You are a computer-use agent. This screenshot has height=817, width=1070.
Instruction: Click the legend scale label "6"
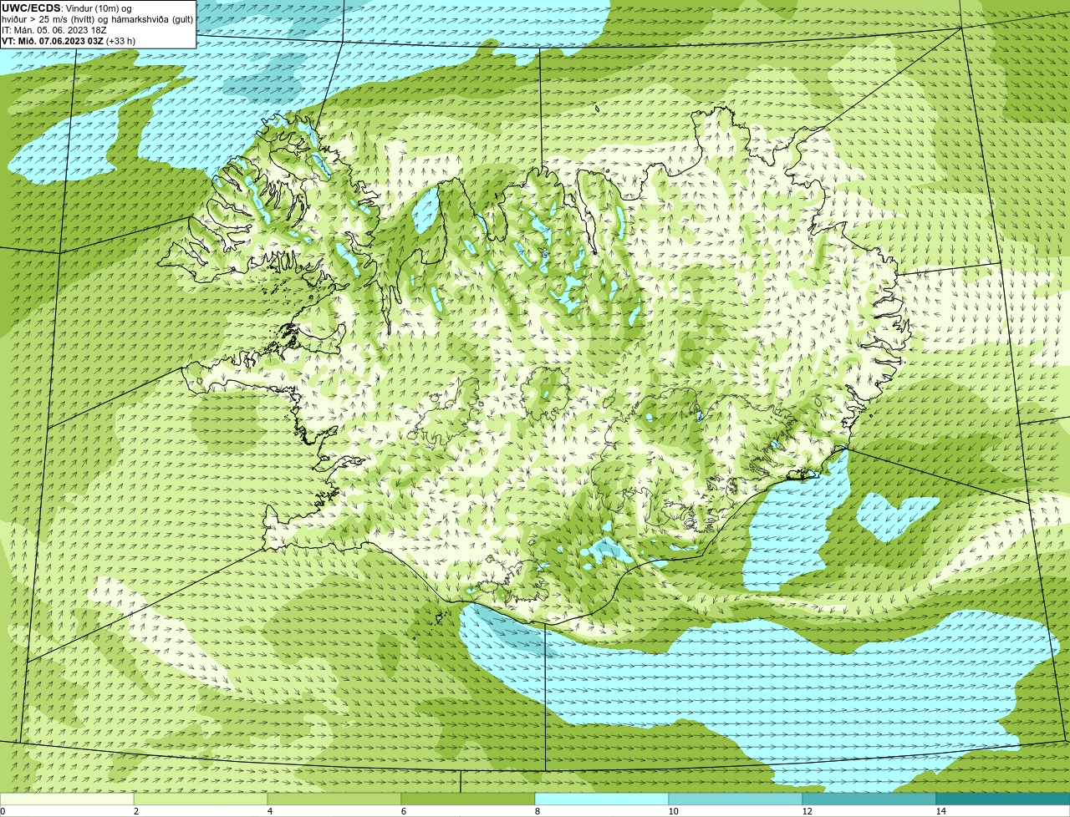point(403,811)
